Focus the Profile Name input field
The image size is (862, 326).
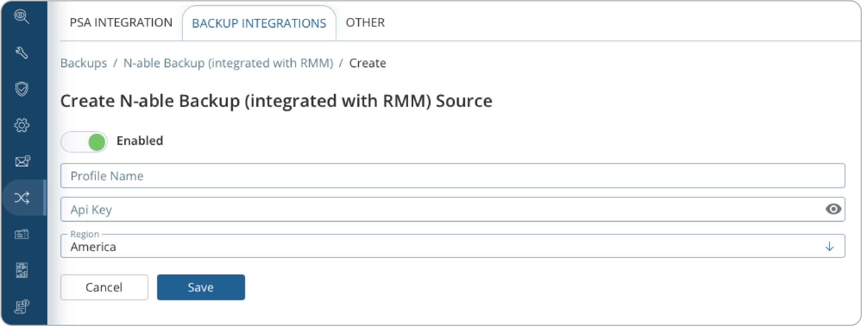453,176
